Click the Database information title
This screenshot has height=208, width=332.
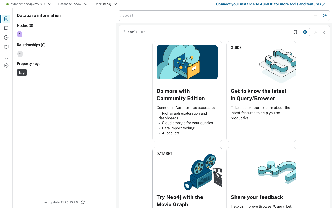click(39, 15)
